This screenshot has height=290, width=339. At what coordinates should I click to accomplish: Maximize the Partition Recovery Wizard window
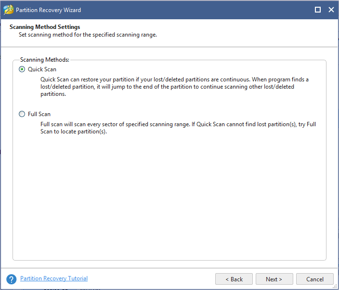pyautogui.click(x=318, y=10)
